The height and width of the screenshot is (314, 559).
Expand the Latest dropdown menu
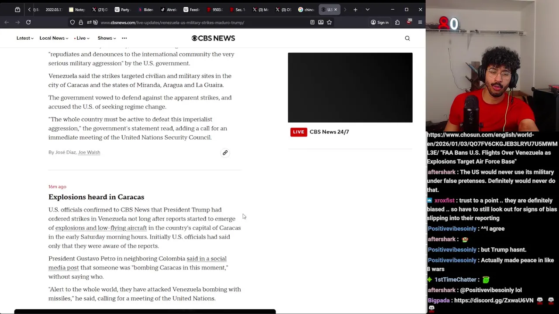point(25,38)
